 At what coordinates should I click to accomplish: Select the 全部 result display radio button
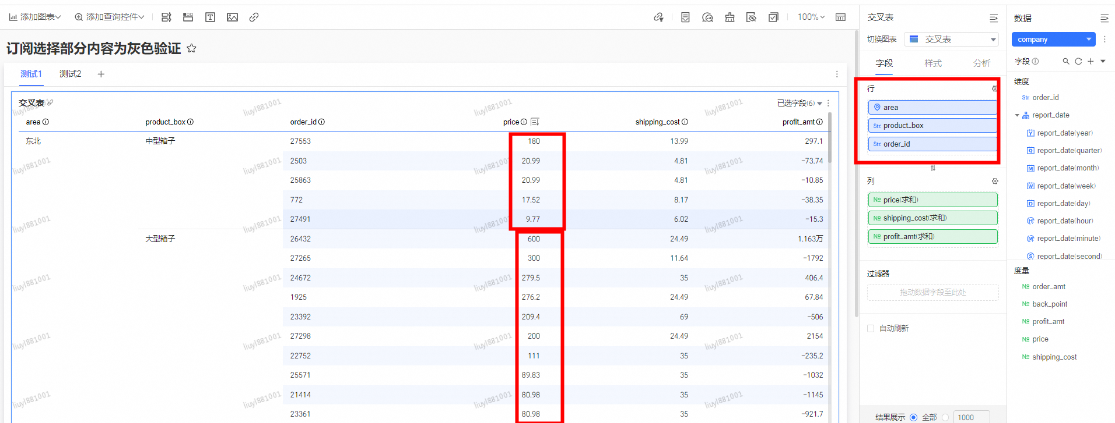point(913,417)
